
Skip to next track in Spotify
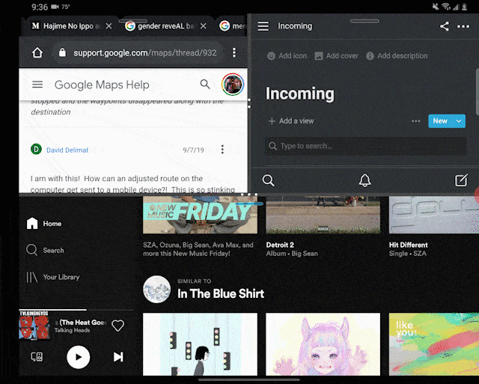118,357
